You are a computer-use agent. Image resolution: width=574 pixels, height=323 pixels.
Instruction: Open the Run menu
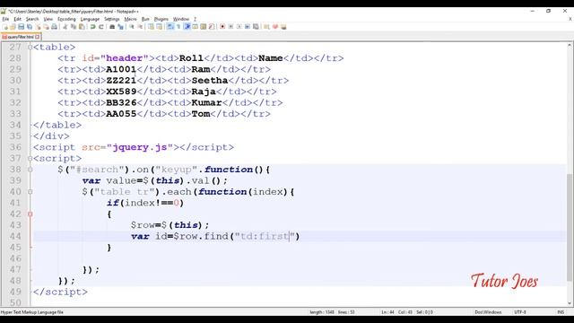pos(145,19)
